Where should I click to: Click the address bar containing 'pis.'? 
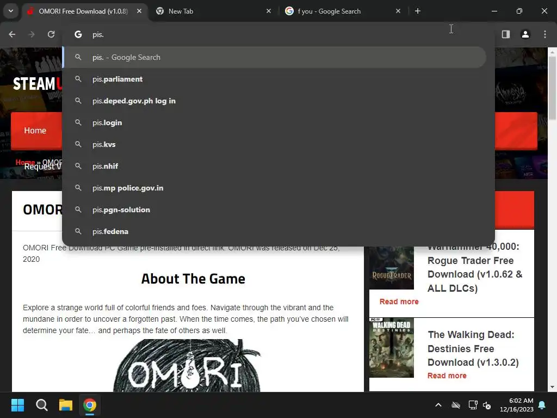coord(278,34)
